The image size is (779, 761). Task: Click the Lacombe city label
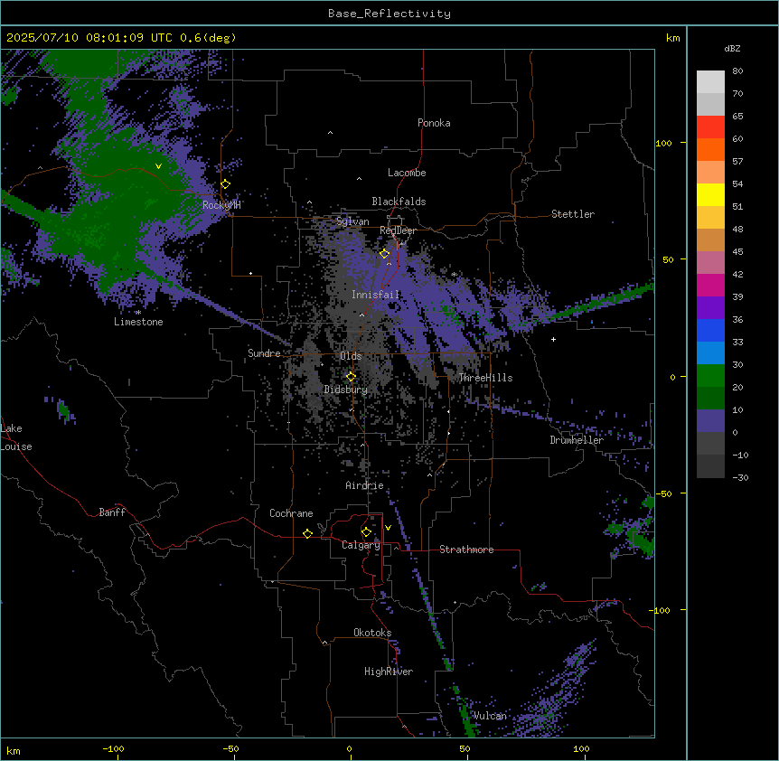pos(407,173)
